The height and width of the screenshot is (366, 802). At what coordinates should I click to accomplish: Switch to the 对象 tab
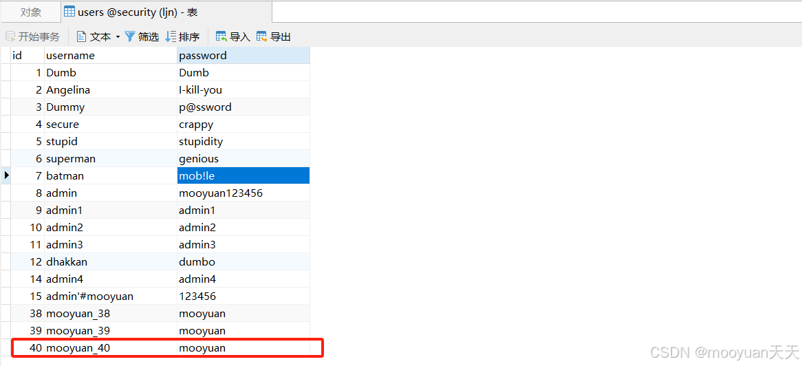(31, 12)
